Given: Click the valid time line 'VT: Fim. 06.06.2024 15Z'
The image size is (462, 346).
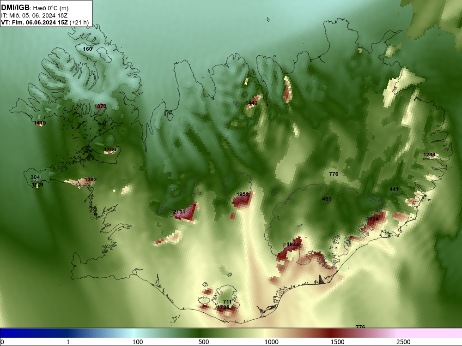Looking at the screenshot, I should (x=35, y=23).
